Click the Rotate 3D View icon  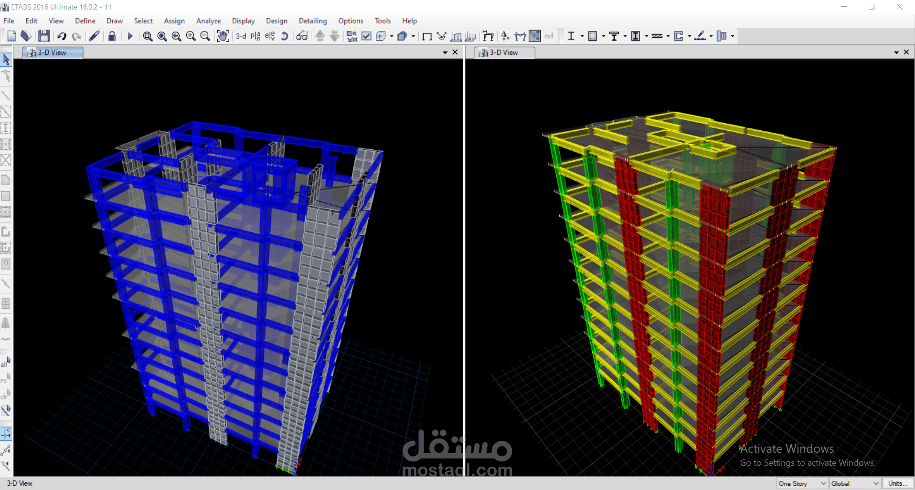click(x=284, y=36)
